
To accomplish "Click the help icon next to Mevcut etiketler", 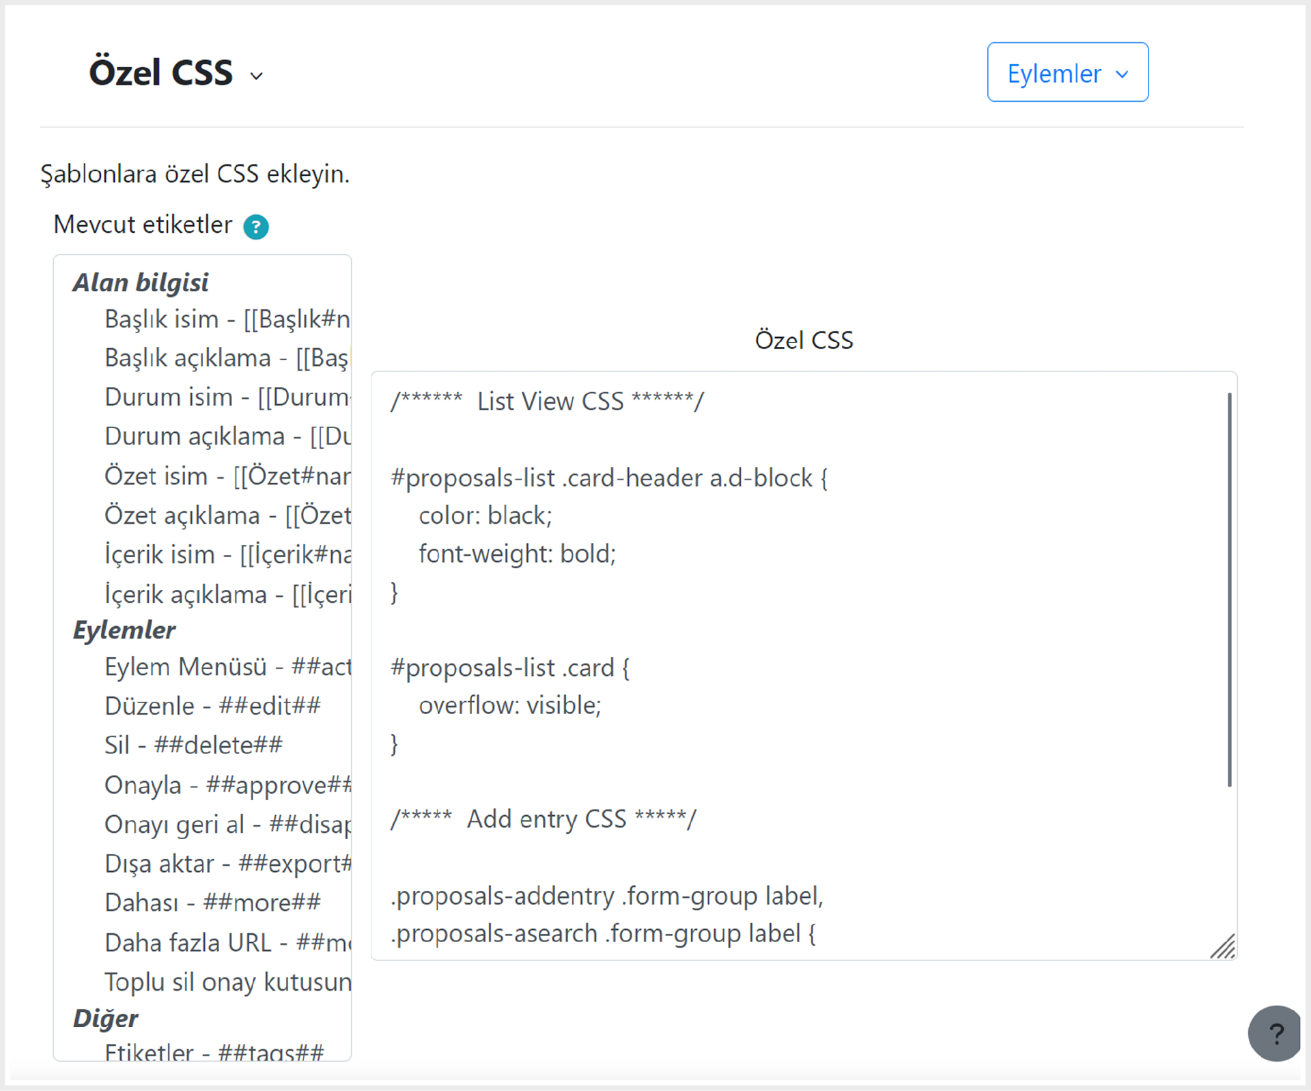I will (256, 227).
